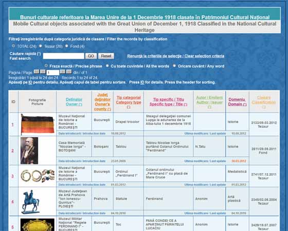
Task: Click the GO search button
Action: 91,56
